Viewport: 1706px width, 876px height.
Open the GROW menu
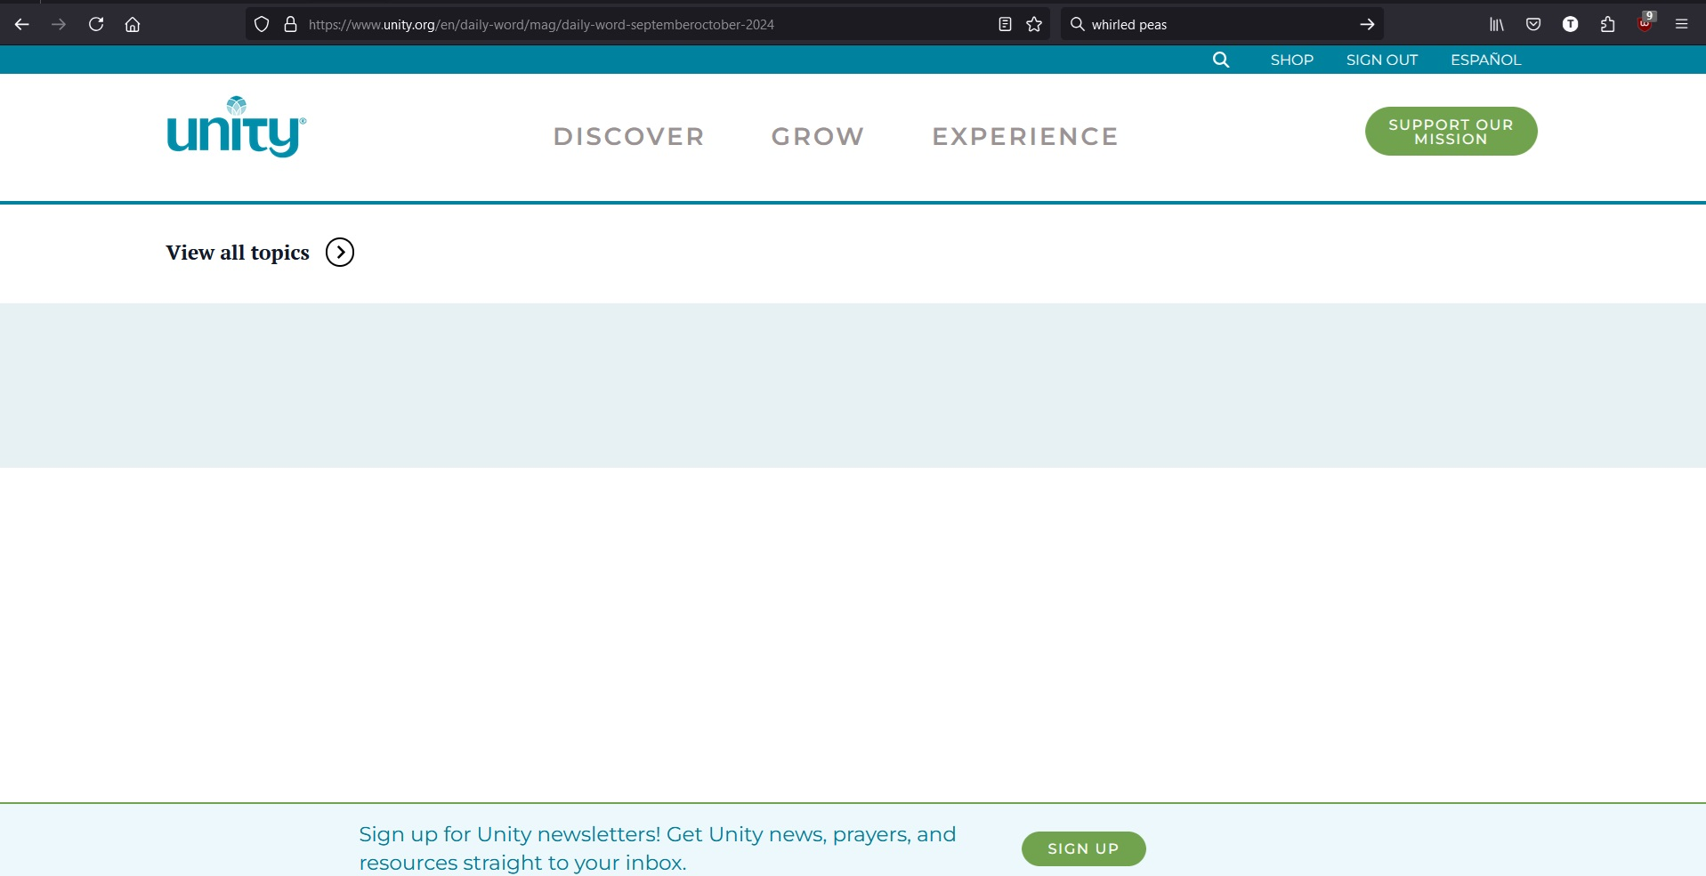tap(818, 136)
